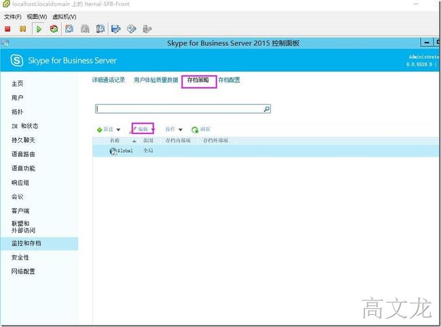The image size is (441, 327).
Task: Switch to the 存档策略 tab
Action: [x=198, y=80]
